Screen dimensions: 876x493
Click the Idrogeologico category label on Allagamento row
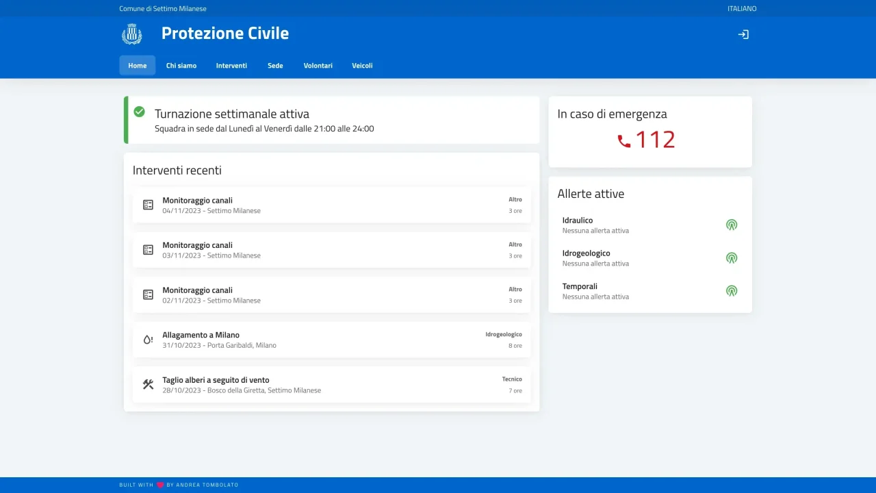click(504, 334)
